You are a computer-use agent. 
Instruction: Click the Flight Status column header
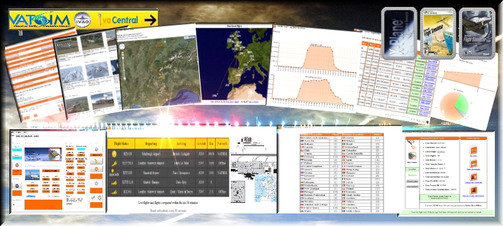[x=121, y=144]
